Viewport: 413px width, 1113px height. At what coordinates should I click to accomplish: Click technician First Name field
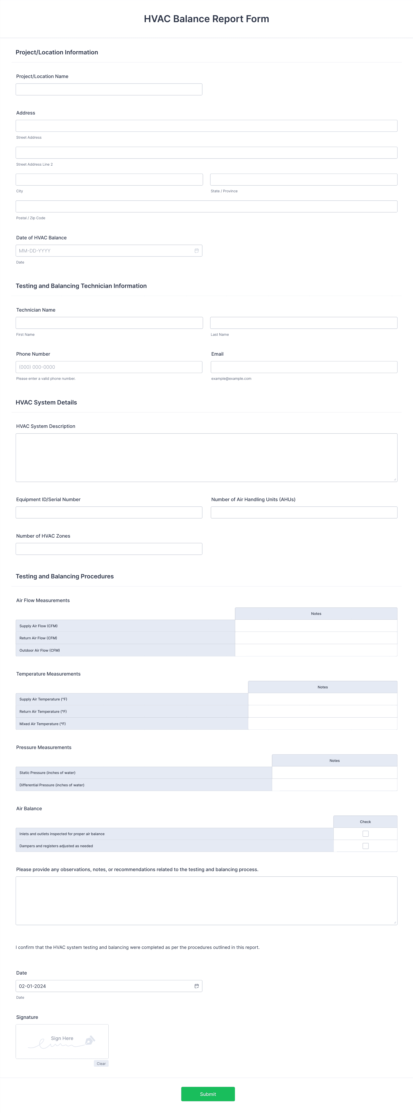pos(109,323)
